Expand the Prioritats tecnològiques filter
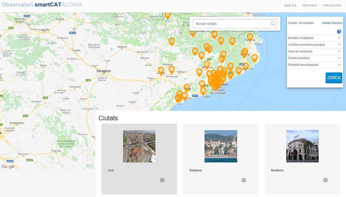 point(314,65)
